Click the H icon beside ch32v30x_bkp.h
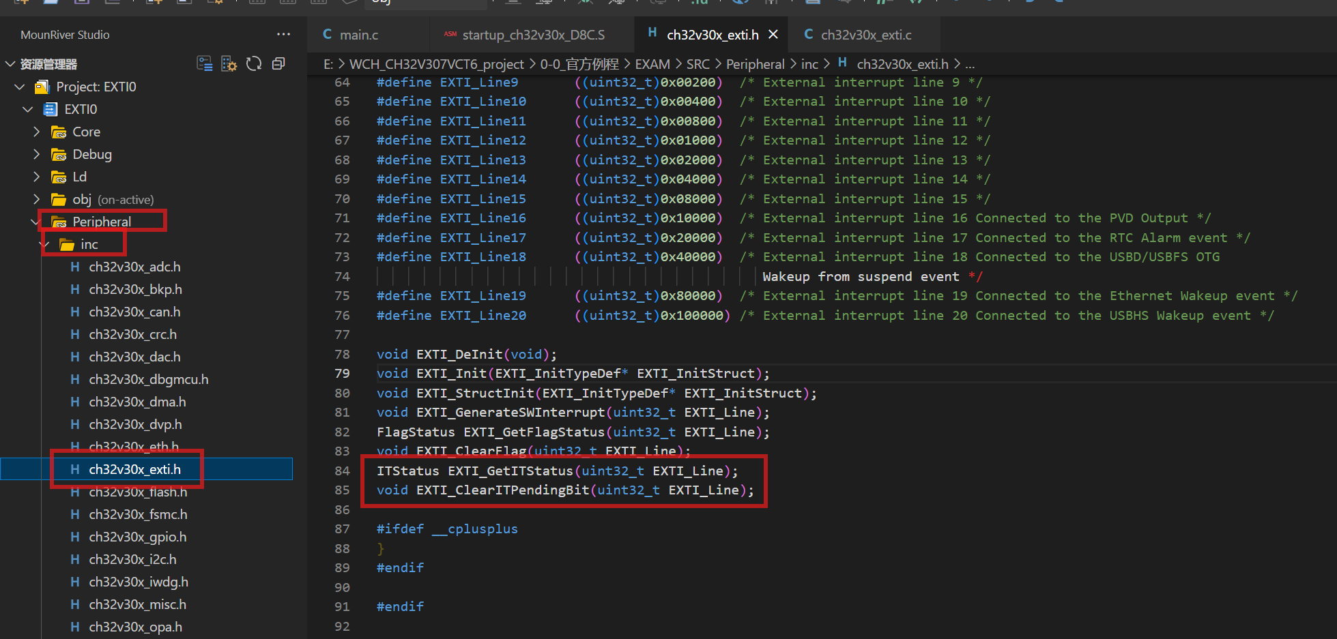 (x=75, y=289)
